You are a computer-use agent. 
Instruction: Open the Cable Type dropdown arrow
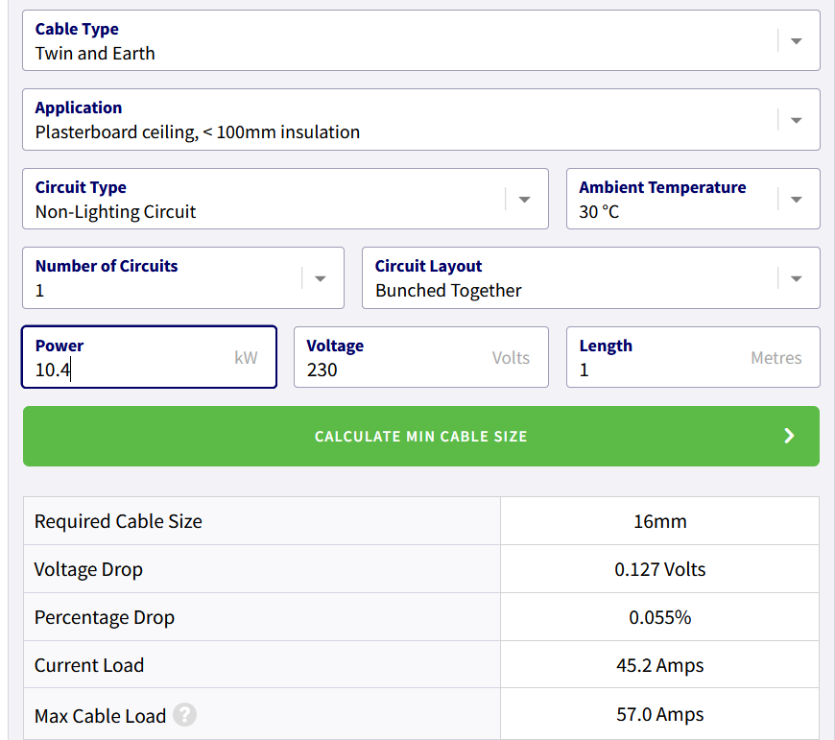(x=796, y=41)
